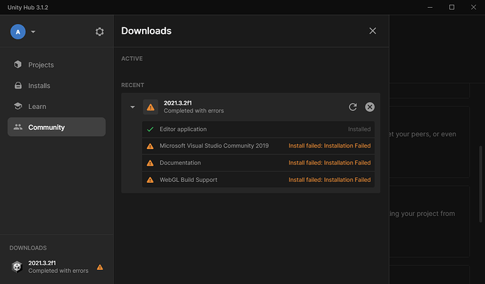The image size is (485, 284).
Task: Click the Editor application green checkmark
Action: (x=150, y=129)
